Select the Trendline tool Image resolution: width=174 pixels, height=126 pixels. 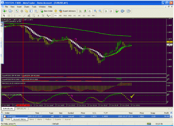[24, 16]
